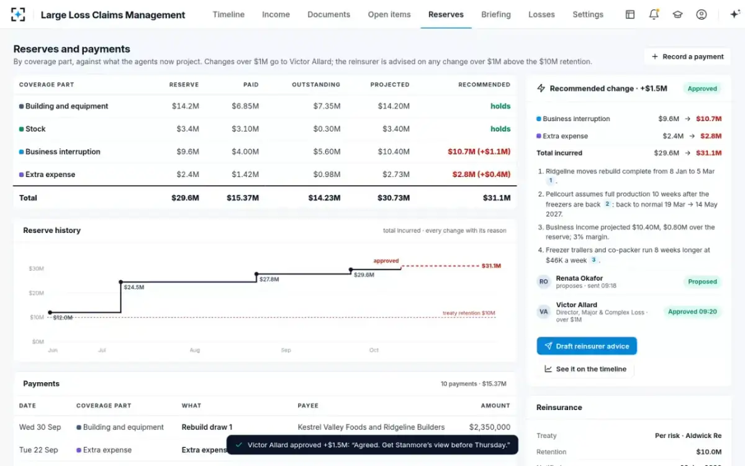The image size is (745, 466).
Task: Select the $24.5M point on reserve history
Action: pos(120,282)
